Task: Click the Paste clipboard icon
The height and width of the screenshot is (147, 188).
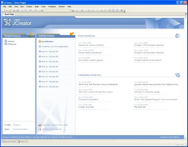Action: [x=25, y=11]
